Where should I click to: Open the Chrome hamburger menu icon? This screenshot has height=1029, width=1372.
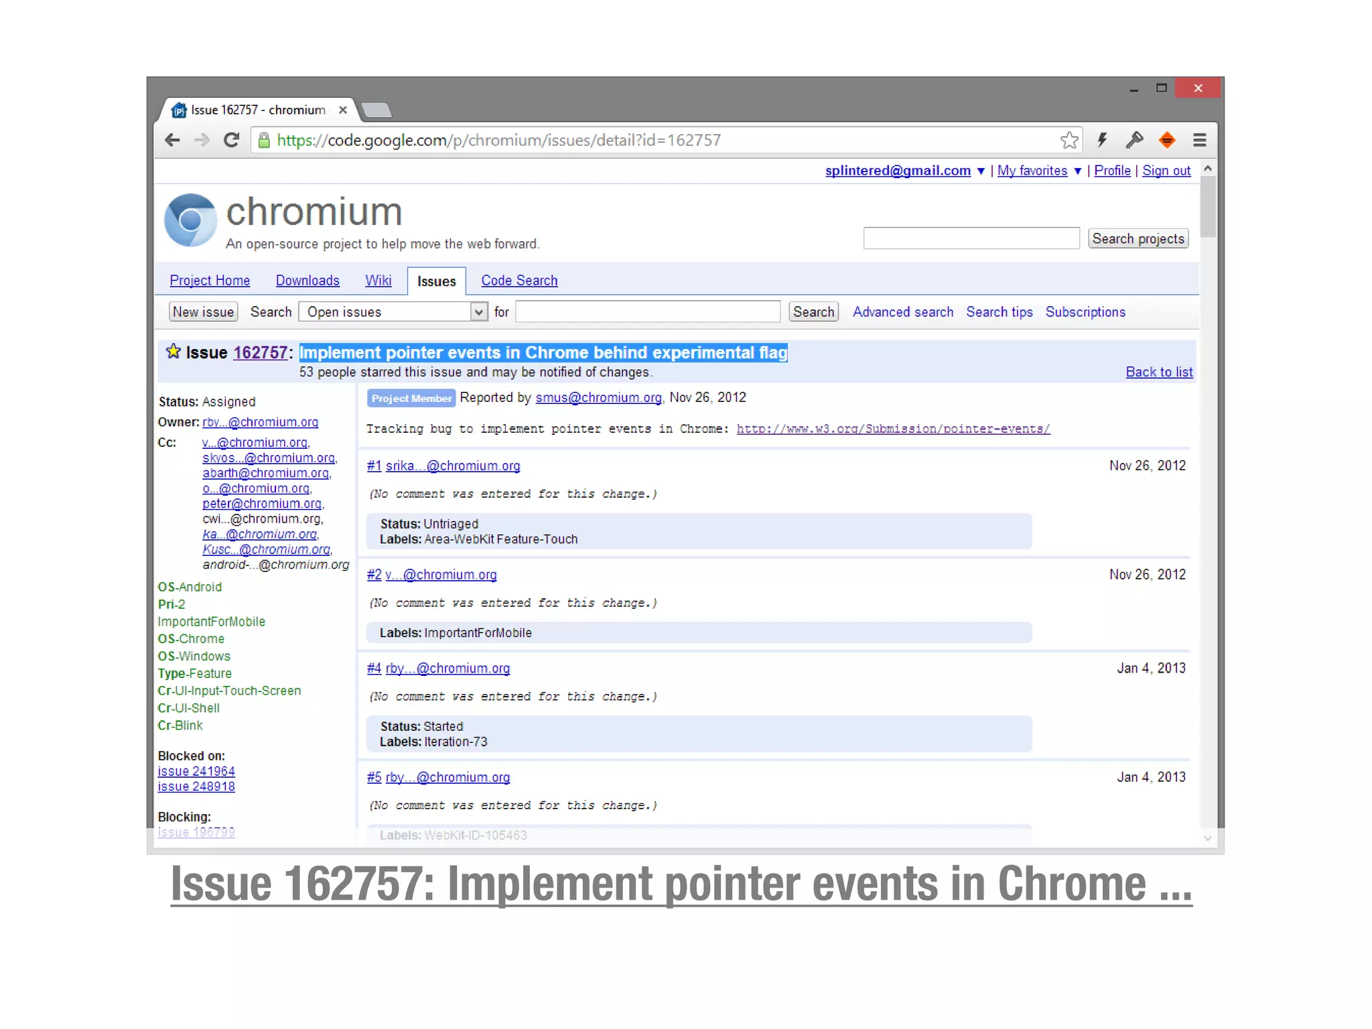[1199, 140]
